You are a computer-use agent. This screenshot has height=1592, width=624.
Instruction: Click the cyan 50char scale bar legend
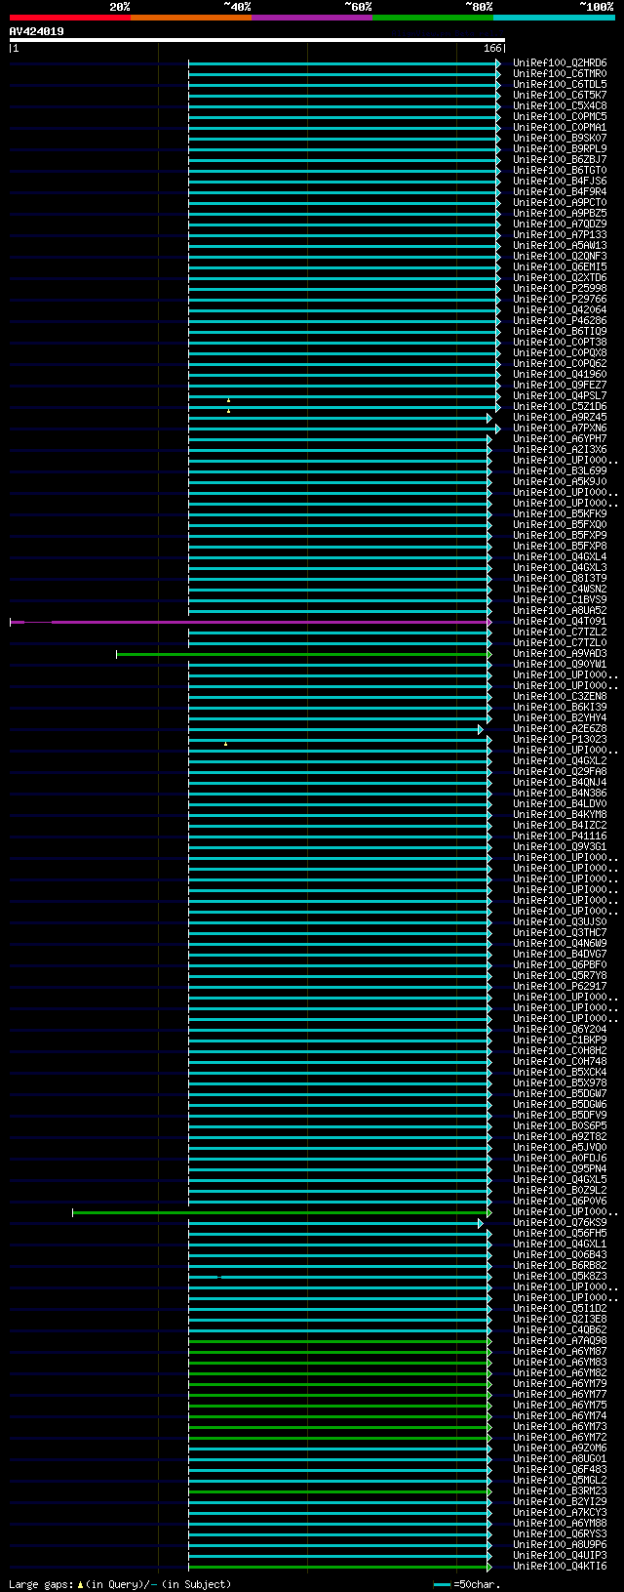click(443, 1585)
